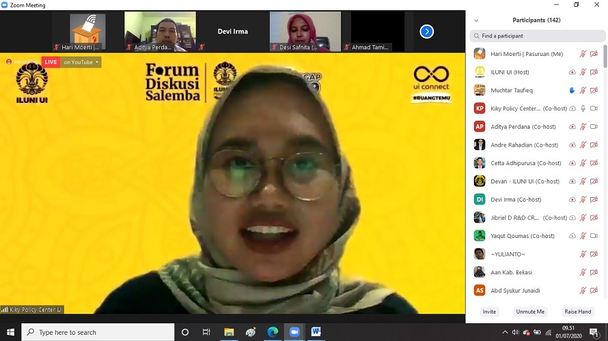This screenshot has height=341, width=608.
Task: Click Kiky Policy Center's microphone icon
Action: (583, 108)
